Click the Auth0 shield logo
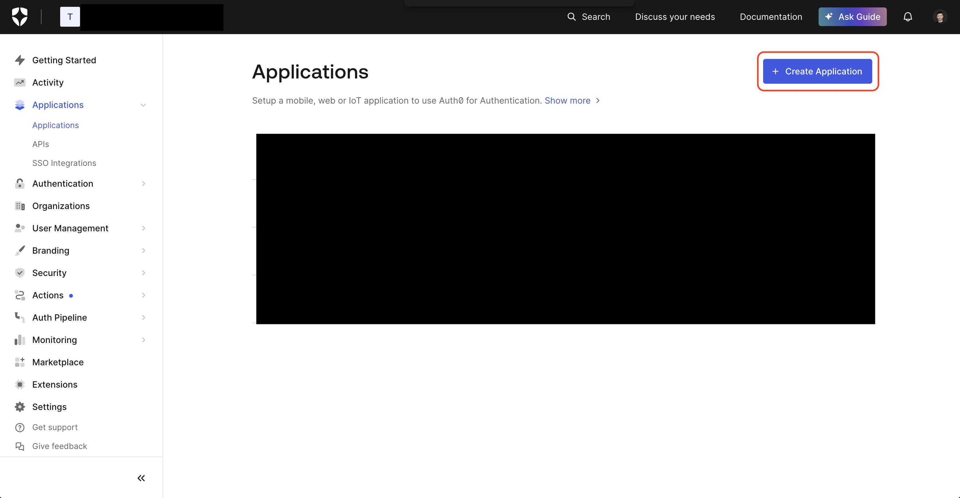The width and height of the screenshot is (960, 498). (20, 17)
